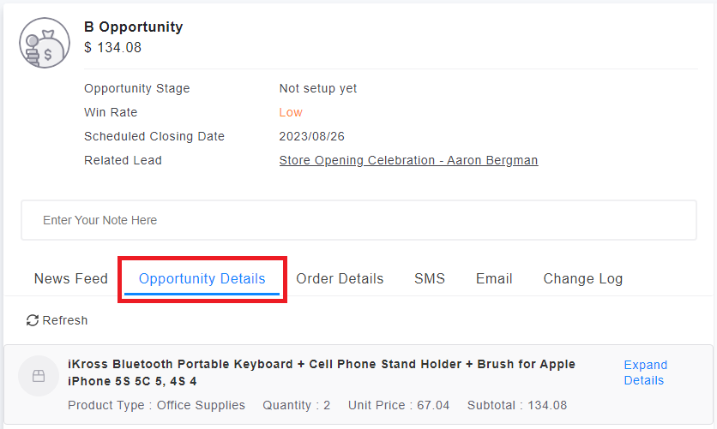Click the product box icon
The height and width of the screenshot is (429, 717).
(39, 376)
